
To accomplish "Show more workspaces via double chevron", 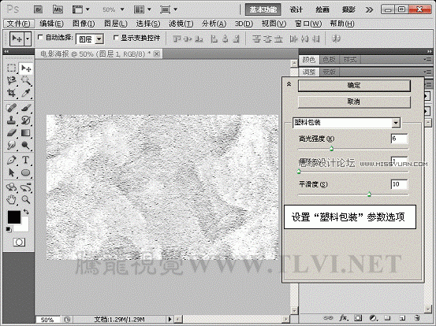I will 369,10.
